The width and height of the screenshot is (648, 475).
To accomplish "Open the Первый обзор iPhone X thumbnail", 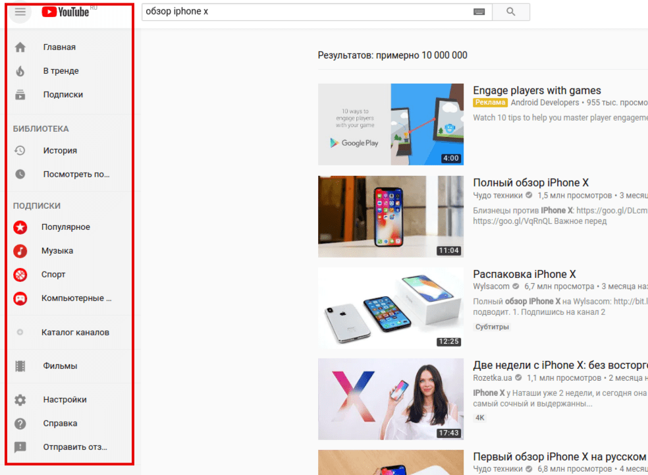I will click(x=391, y=462).
